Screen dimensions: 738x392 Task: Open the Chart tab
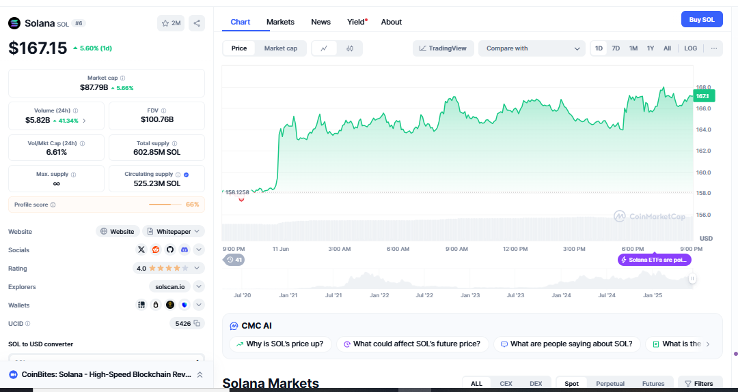241,22
